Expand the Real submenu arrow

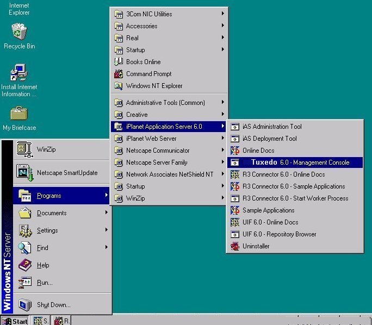pyautogui.click(x=223, y=37)
